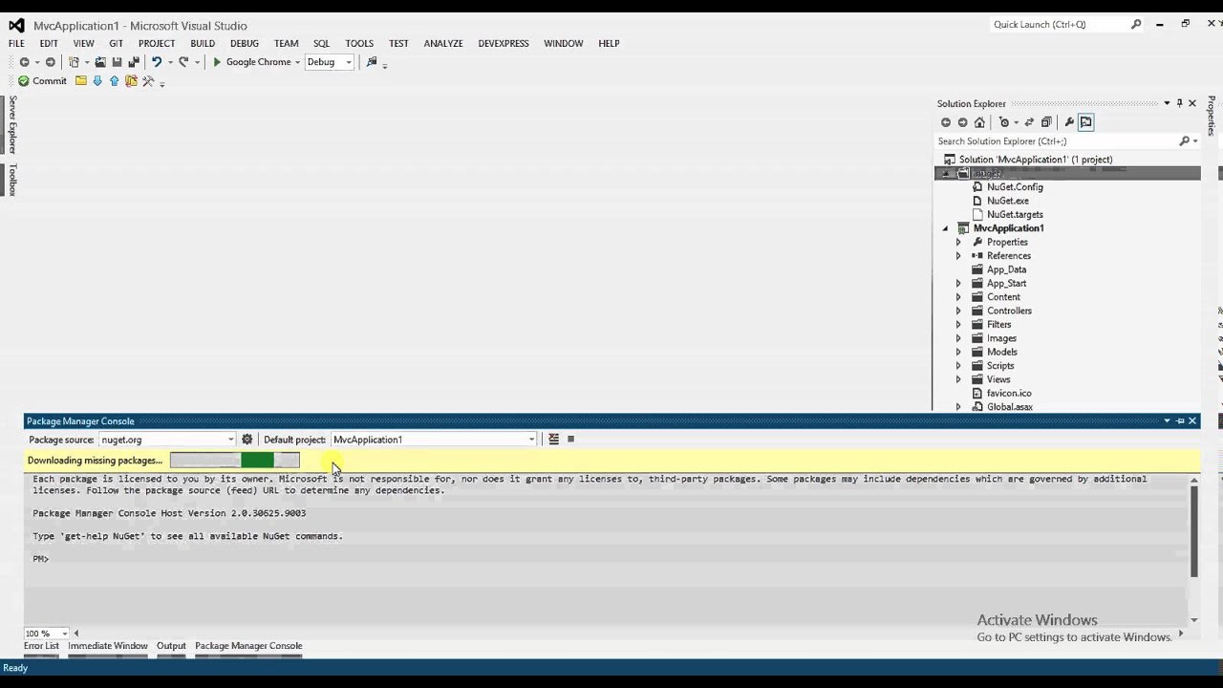Viewport: 1223px width, 688px height.
Task: Toggle auto-hide pin on Package Manager Console
Action: pyautogui.click(x=1179, y=421)
